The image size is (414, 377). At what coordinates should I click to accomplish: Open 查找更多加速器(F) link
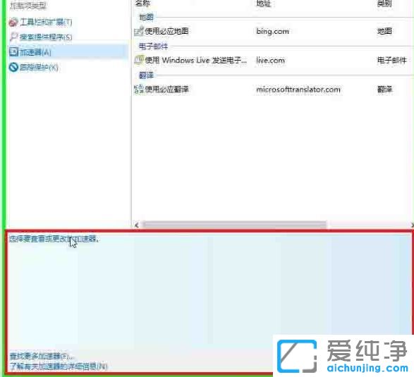pos(42,356)
